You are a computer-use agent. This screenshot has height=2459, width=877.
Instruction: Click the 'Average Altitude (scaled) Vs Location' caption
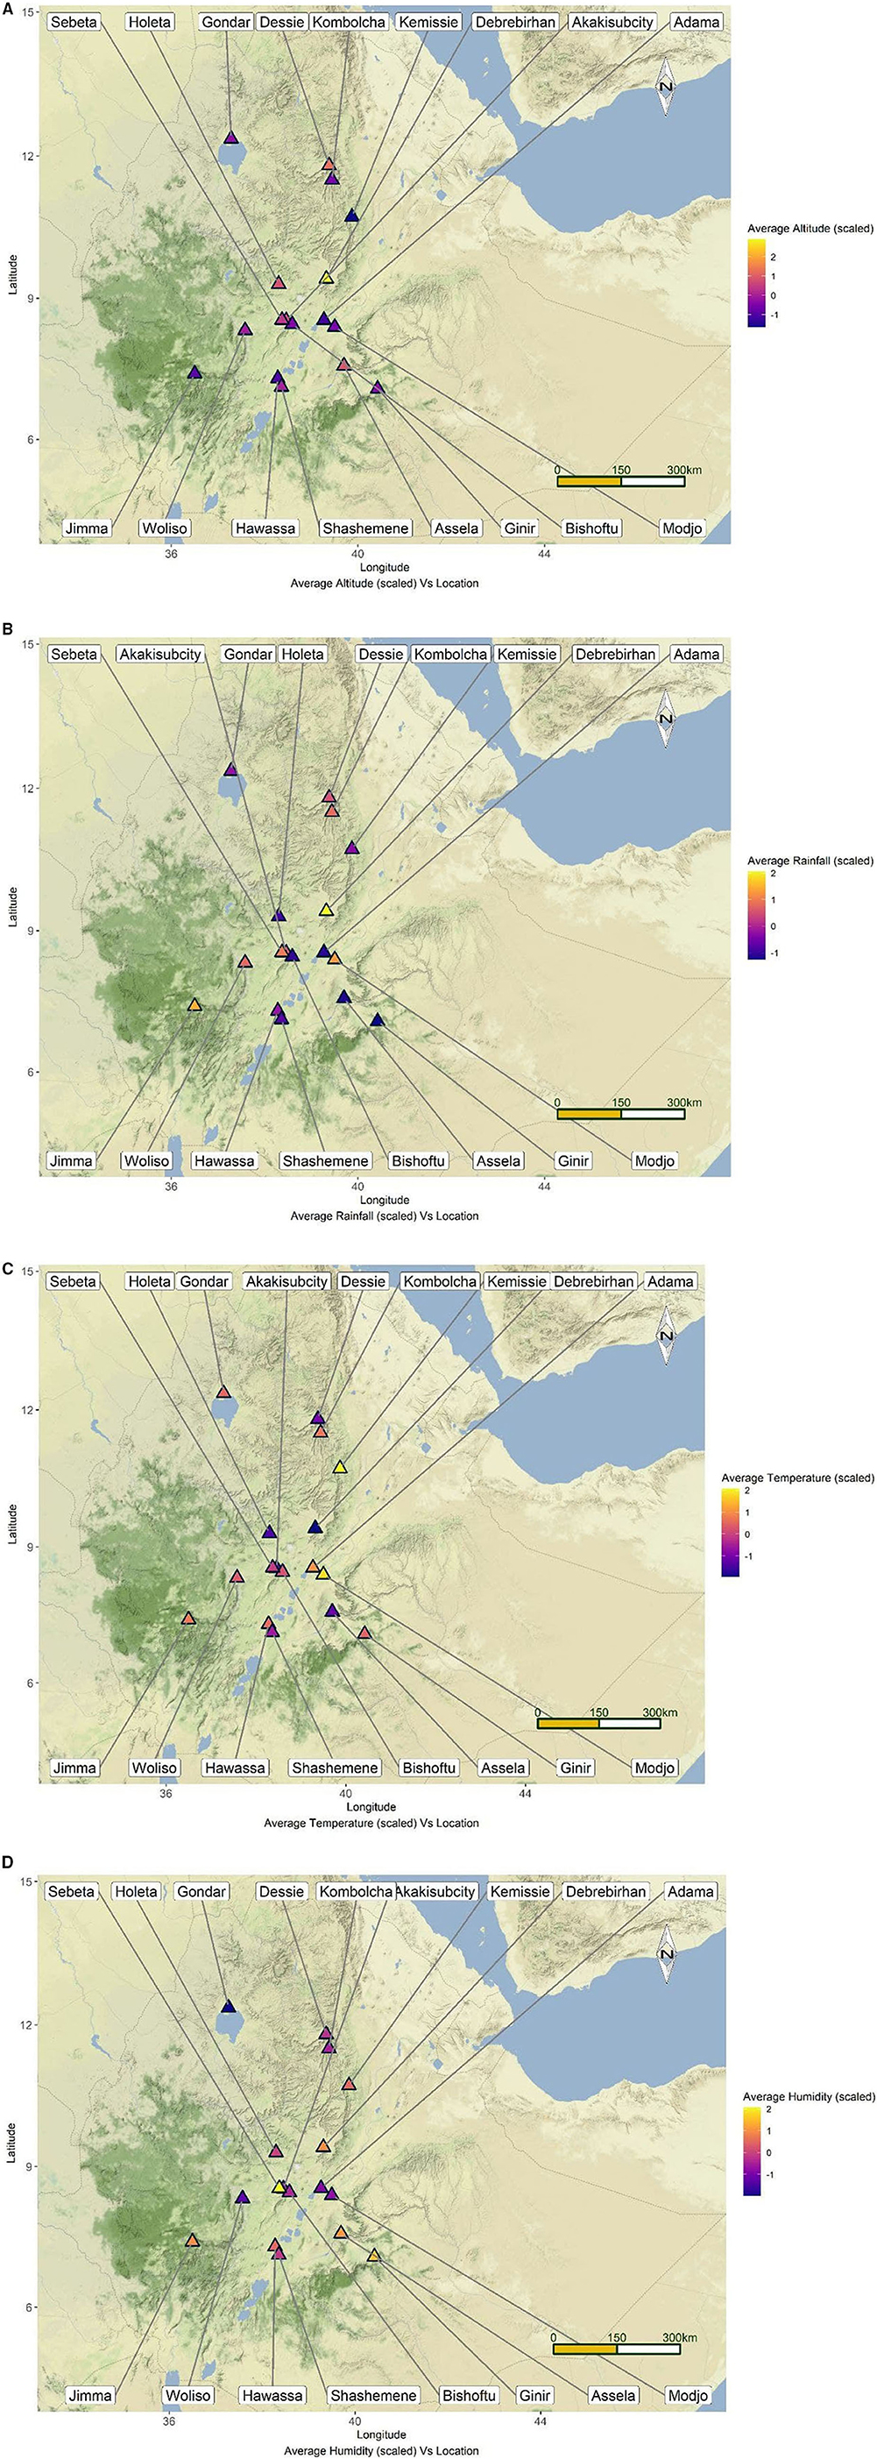pos(385,584)
